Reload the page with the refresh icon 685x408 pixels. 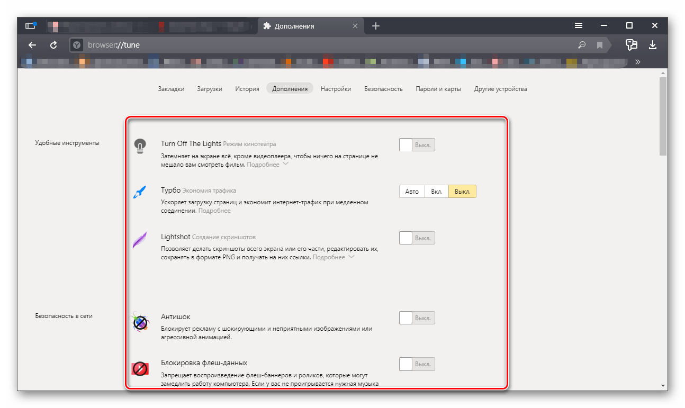(53, 45)
